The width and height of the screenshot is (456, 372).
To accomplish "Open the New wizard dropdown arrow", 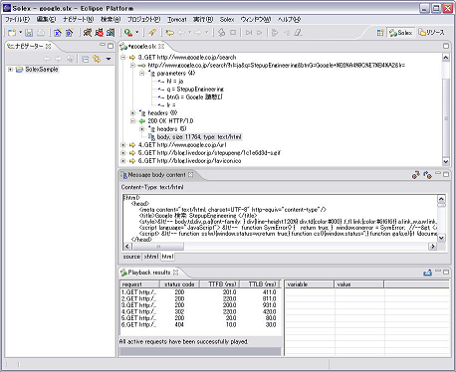I will (20, 33).
